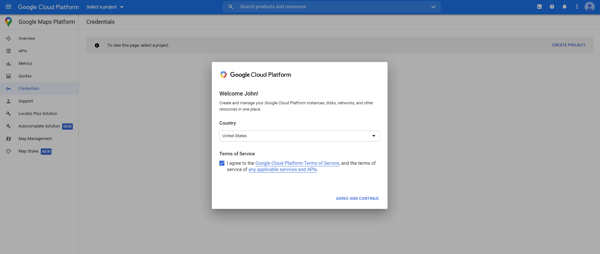Click the search magnifier icon
The image size is (600, 254).
pyautogui.click(x=231, y=7)
